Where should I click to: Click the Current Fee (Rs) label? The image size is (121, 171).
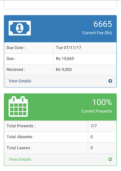[x=97, y=33]
